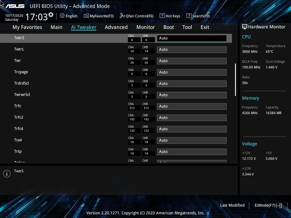This screenshot has height=218, width=291.
Task: Open the Monitor tab
Action: (146, 27)
